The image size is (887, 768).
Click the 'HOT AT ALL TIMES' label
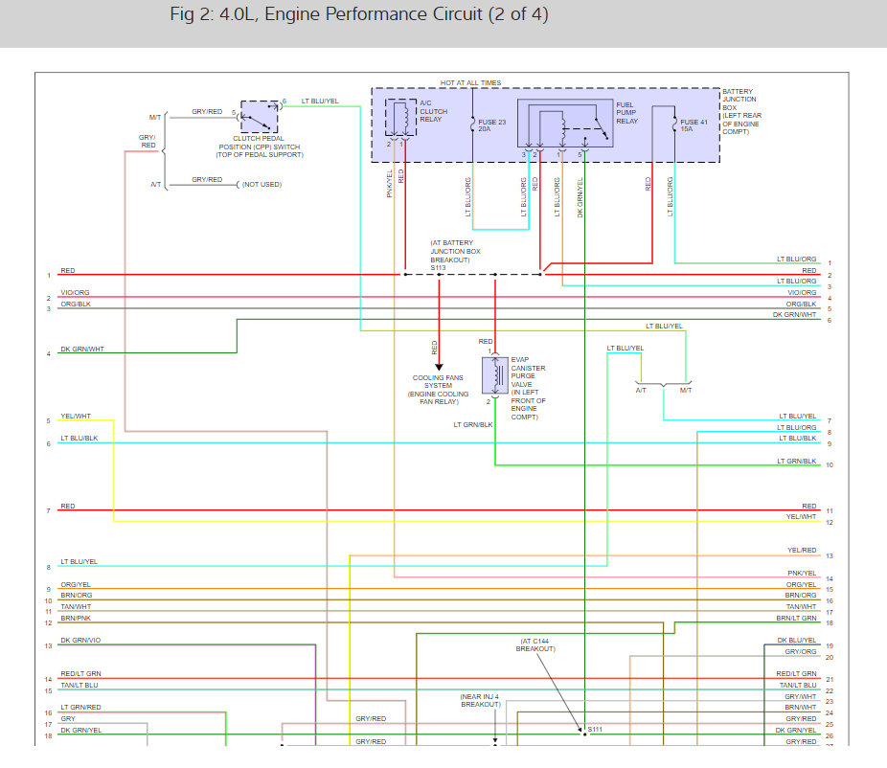[x=470, y=83]
